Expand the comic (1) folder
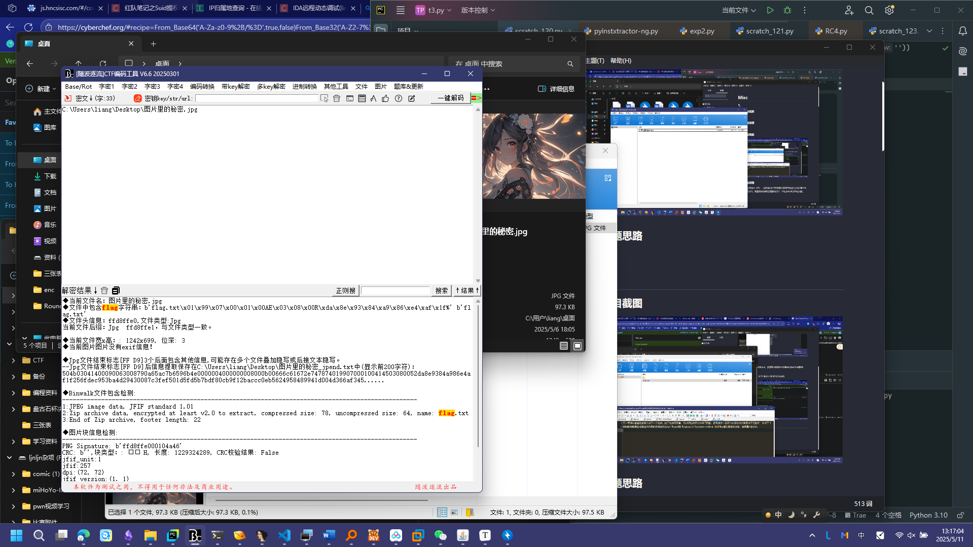The image size is (973, 547). (x=13, y=474)
